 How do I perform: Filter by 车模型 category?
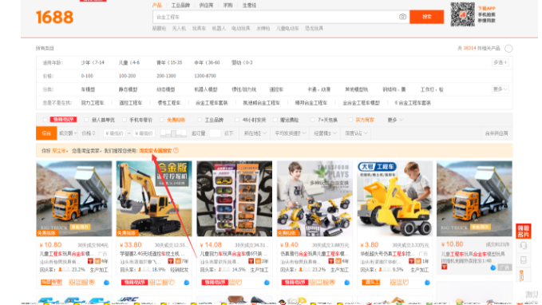(88, 89)
